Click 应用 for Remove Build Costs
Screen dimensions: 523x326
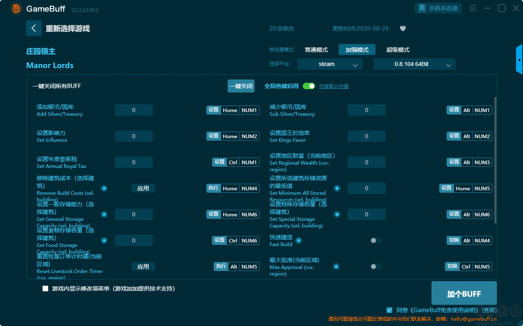(x=143, y=188)
